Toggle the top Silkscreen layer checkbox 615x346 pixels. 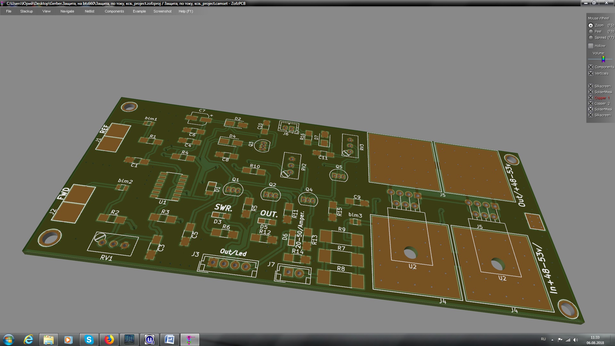click(x=591, y=86)
